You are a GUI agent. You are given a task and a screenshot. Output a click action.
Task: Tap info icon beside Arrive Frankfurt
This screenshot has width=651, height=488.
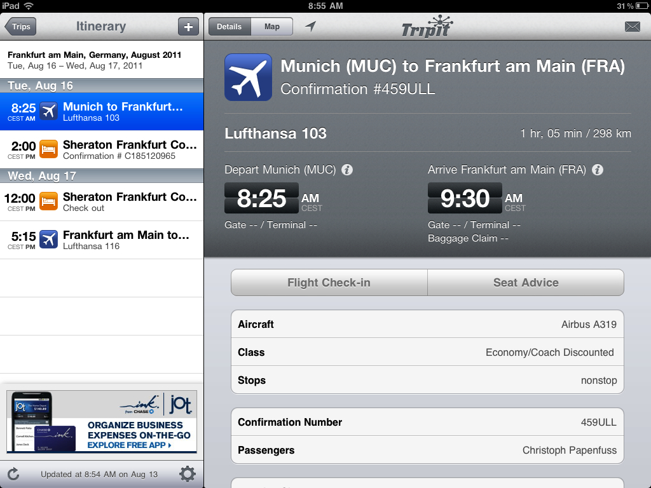pyautogui.click(x=598, y=170)
